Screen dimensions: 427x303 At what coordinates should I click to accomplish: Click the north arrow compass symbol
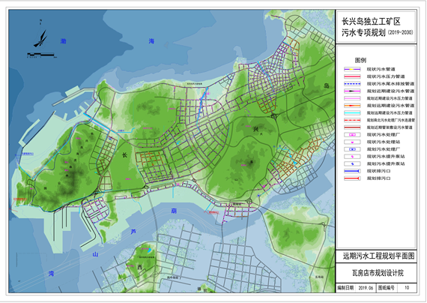tap(40, 37)
